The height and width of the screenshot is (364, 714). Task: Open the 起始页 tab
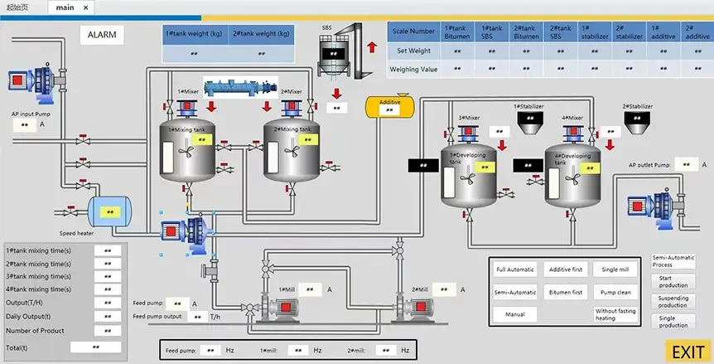pyautogui.click(x=17, y=7)
